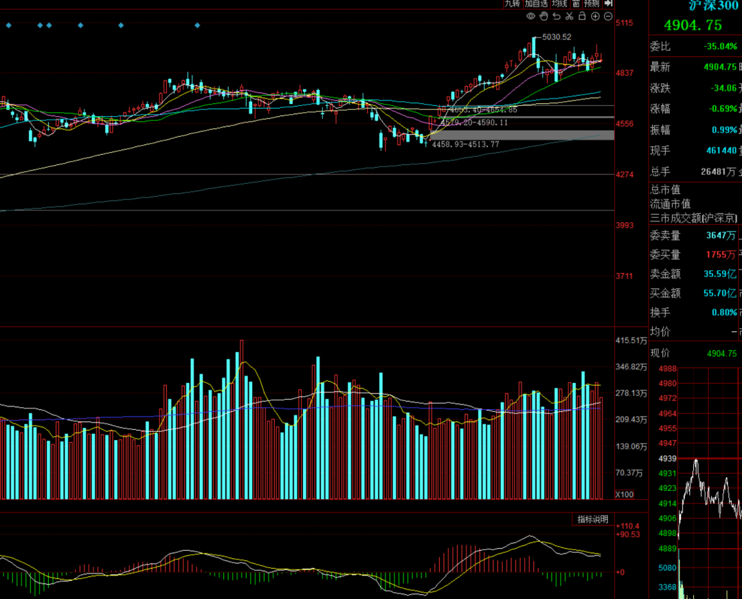Collapse side panel with the arrow-to-bar icon
Viewport: 742px width, 599px height.
pyautogui.click(x=609, y=3)
